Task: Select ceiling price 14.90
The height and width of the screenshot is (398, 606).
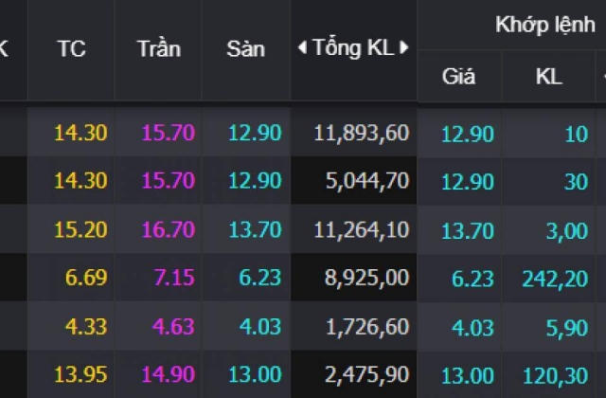Action: coord(169,374)
